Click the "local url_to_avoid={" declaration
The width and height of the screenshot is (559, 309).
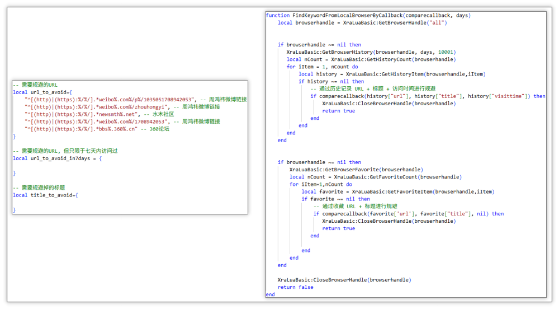[42, 92]
